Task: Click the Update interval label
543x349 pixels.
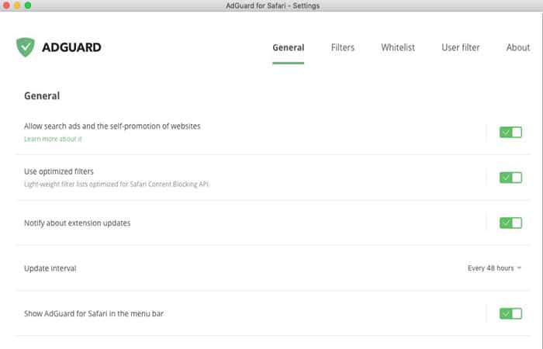Action: 50,268
